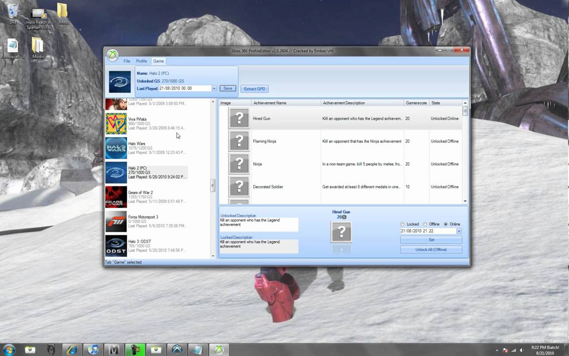This screenshot has width=569, height=356.
Task: Click the large Hired Gun preview image
Action: (x=341, y=232)
